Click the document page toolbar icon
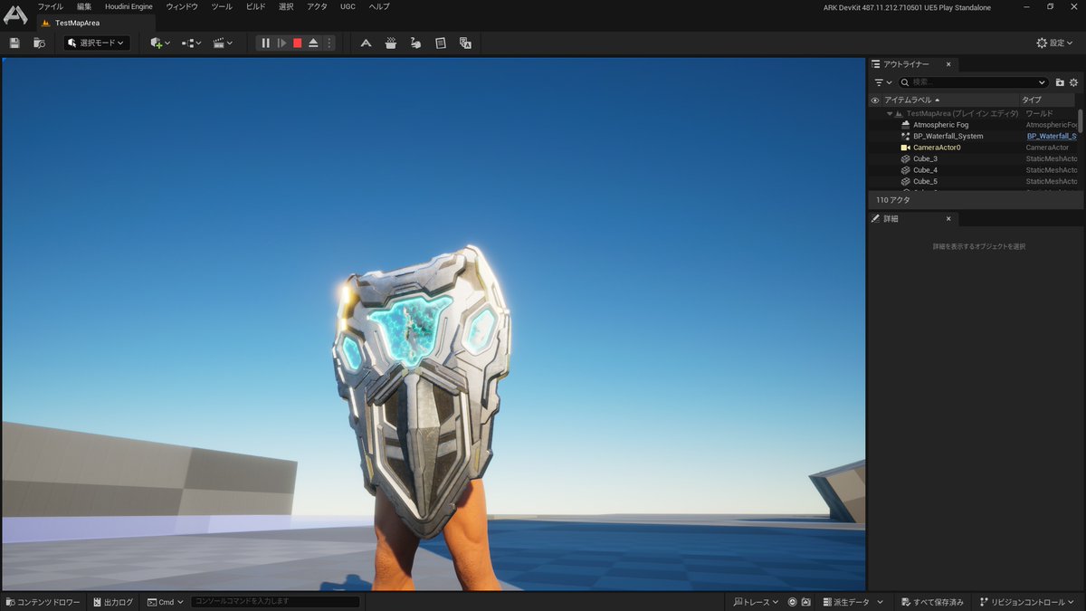Viewport: 1086px width, 611px height. click(x=441, y=43)
